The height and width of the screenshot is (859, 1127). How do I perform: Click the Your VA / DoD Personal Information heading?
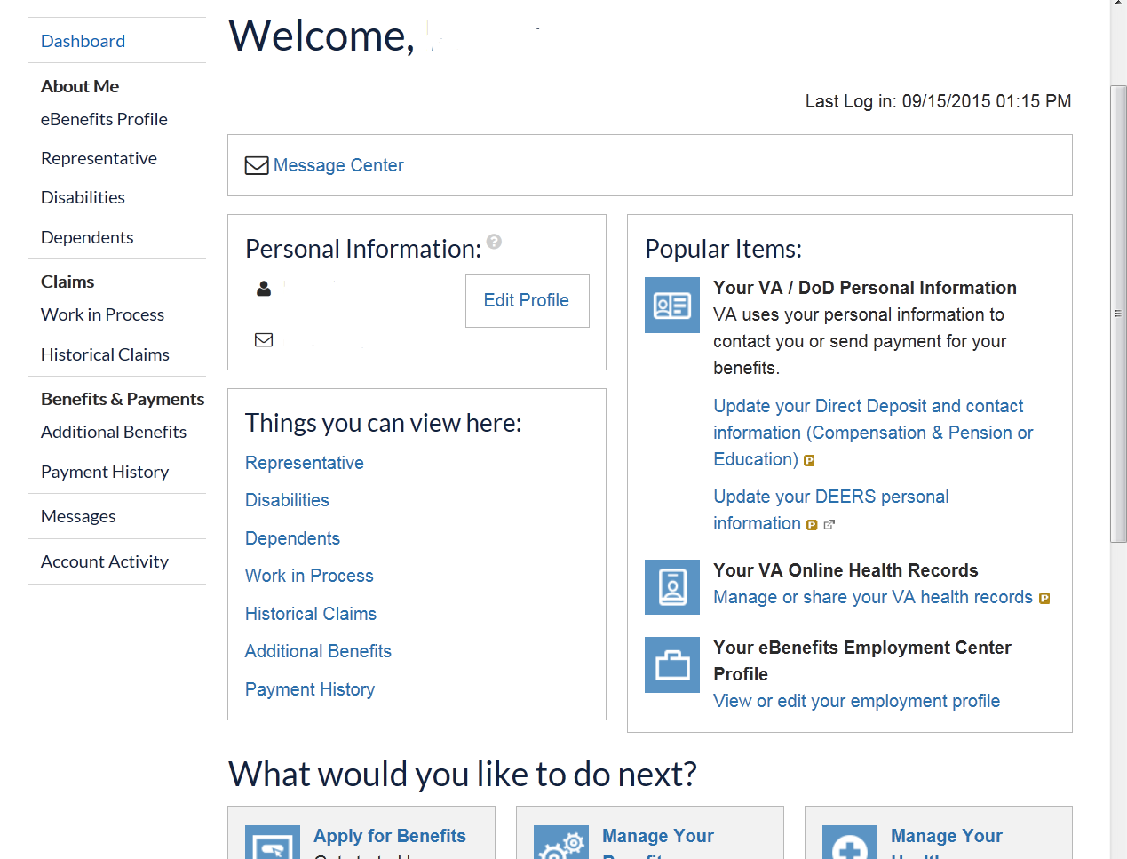(x=865, y=288)
